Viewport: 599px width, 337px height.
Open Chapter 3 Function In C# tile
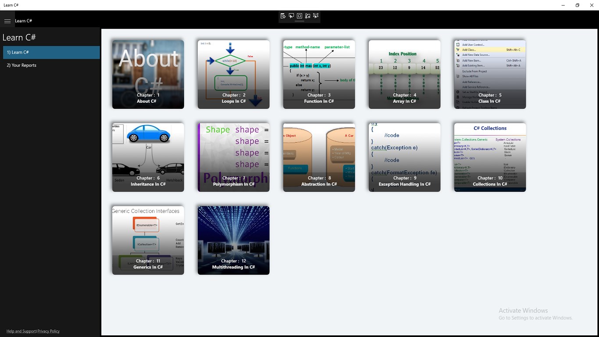coord(319,74)
